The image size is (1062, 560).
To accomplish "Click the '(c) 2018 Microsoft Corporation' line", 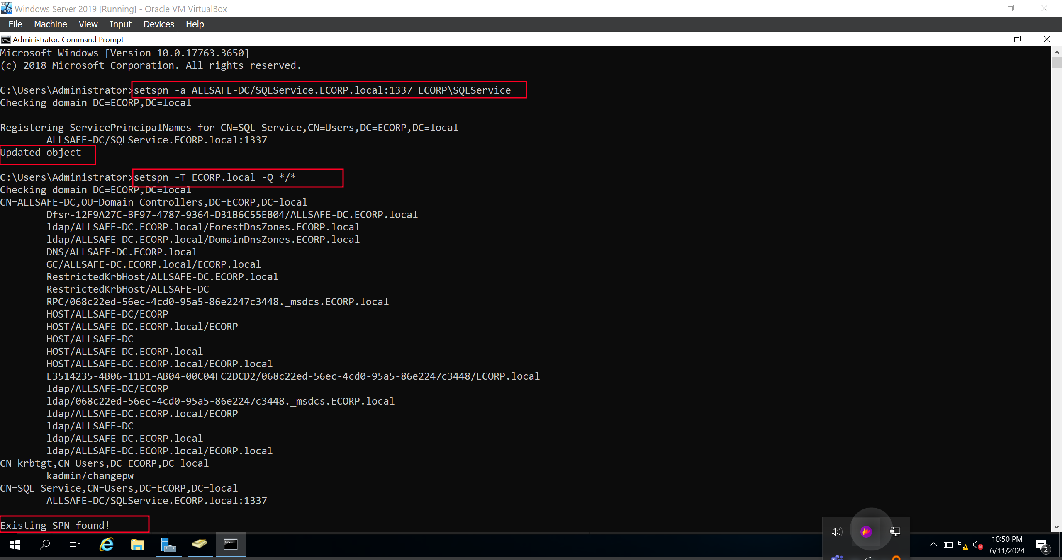I will tap(151, 65).
